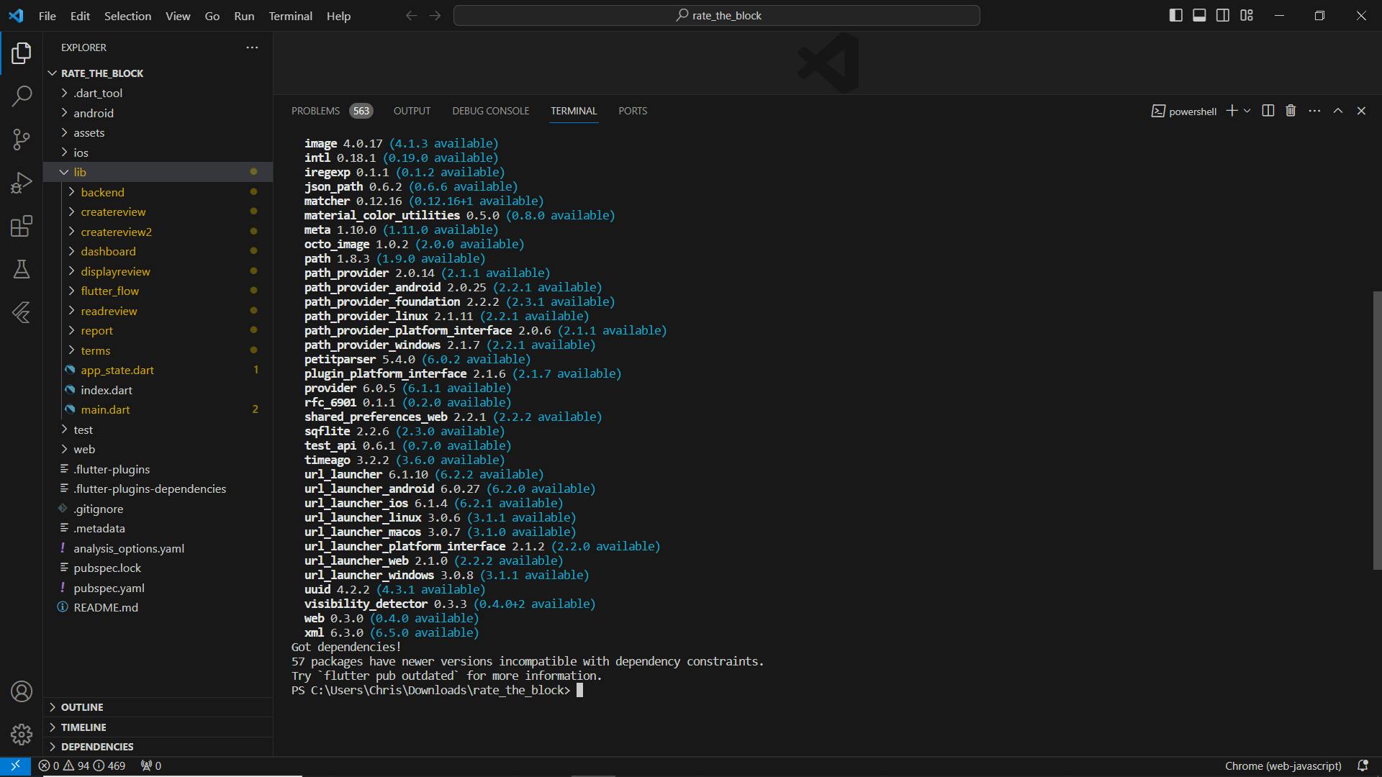Open the new terminal launch profile dropdown

[1247, 111]
